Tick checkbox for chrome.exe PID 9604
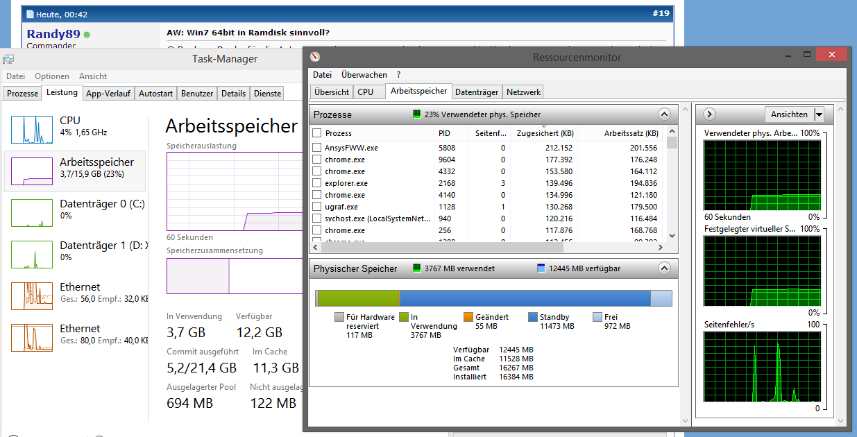 317,160
